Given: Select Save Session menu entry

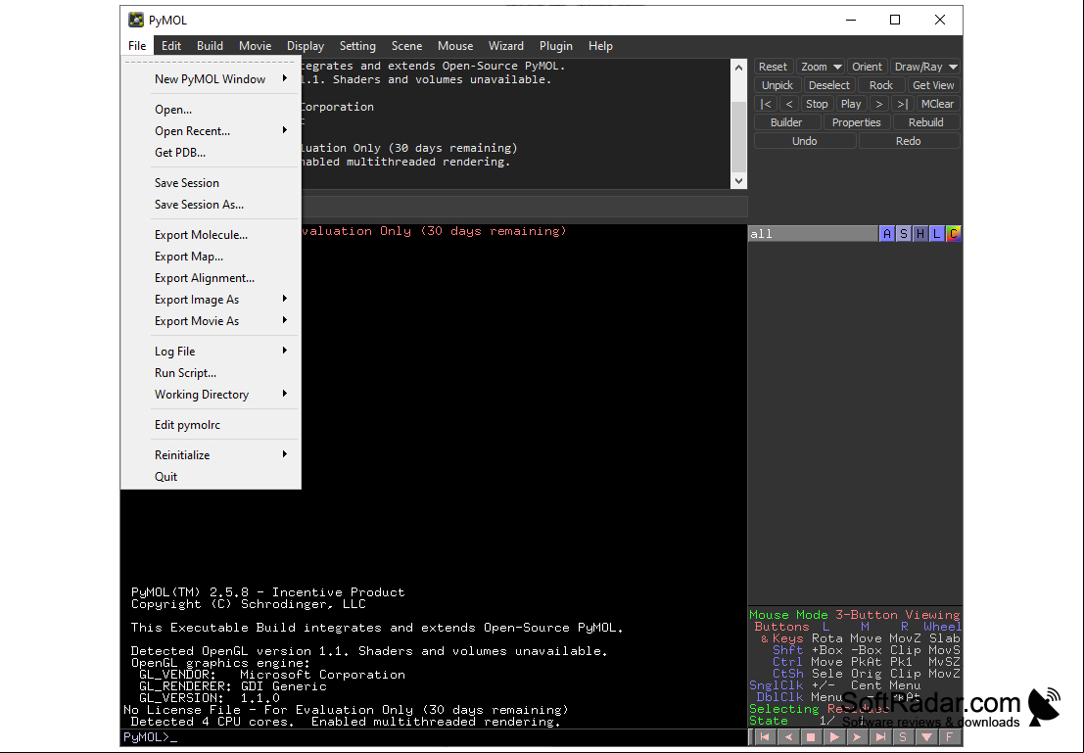Looking at the screenshot, I should pyautogui.click(x=211, y=182).
